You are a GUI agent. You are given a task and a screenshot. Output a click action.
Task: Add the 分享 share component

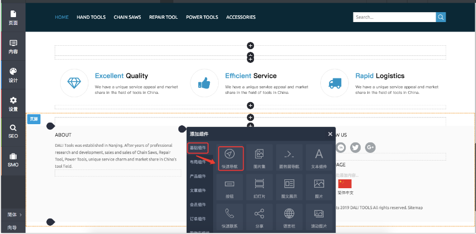pyautogui.click(x=260, y=216)
